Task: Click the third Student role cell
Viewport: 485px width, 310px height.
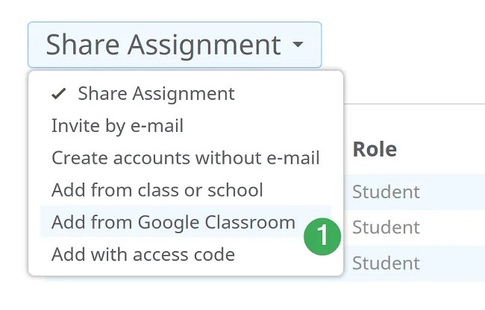Action: pos(386,263)
